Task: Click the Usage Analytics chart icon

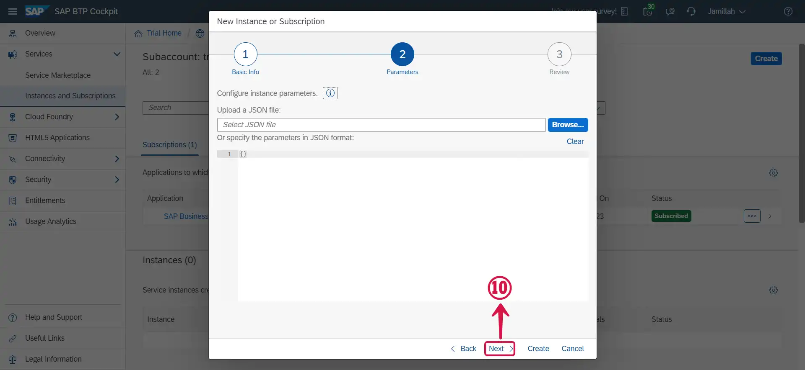Action: tap(13, 221)
